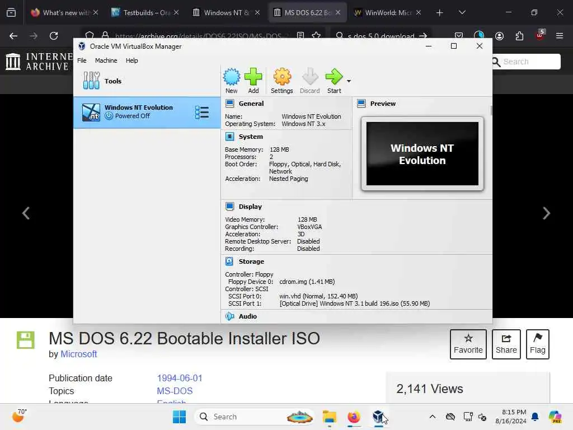Bookmark this page with the star icon
Viewport: 573px width, 430px height.
(x=316, y=36)
